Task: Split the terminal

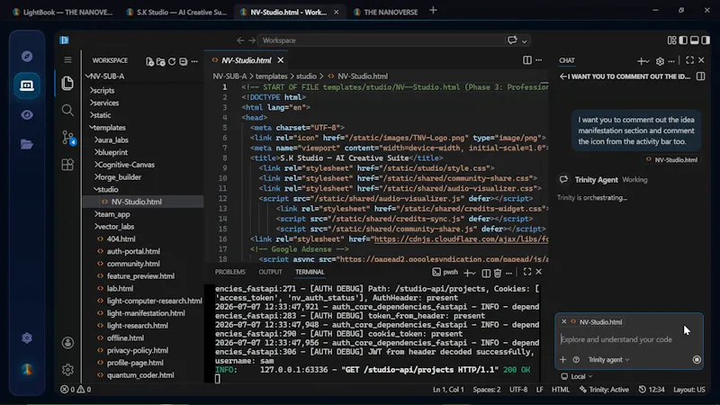Action: click(x=486, y=273)
